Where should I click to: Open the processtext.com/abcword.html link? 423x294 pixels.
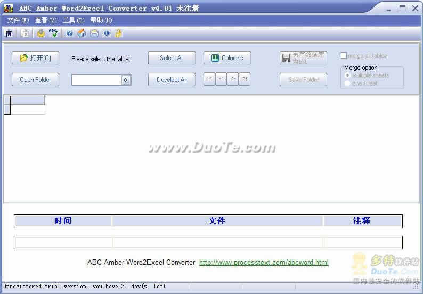[264, 262]
